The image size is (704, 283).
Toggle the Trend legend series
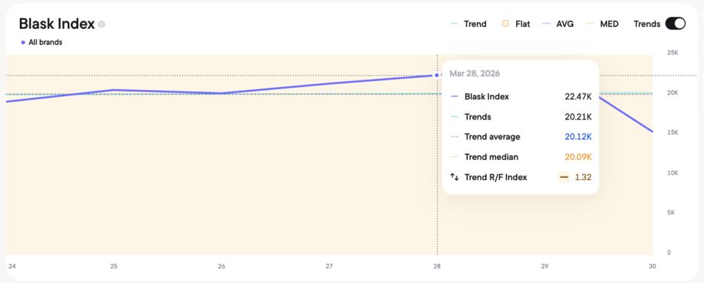(x=467, y=24)
